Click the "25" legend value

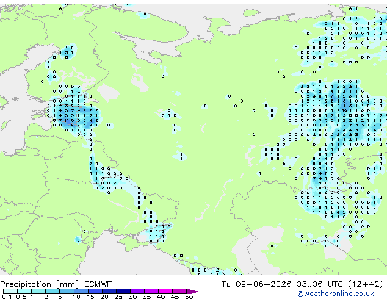118,297
